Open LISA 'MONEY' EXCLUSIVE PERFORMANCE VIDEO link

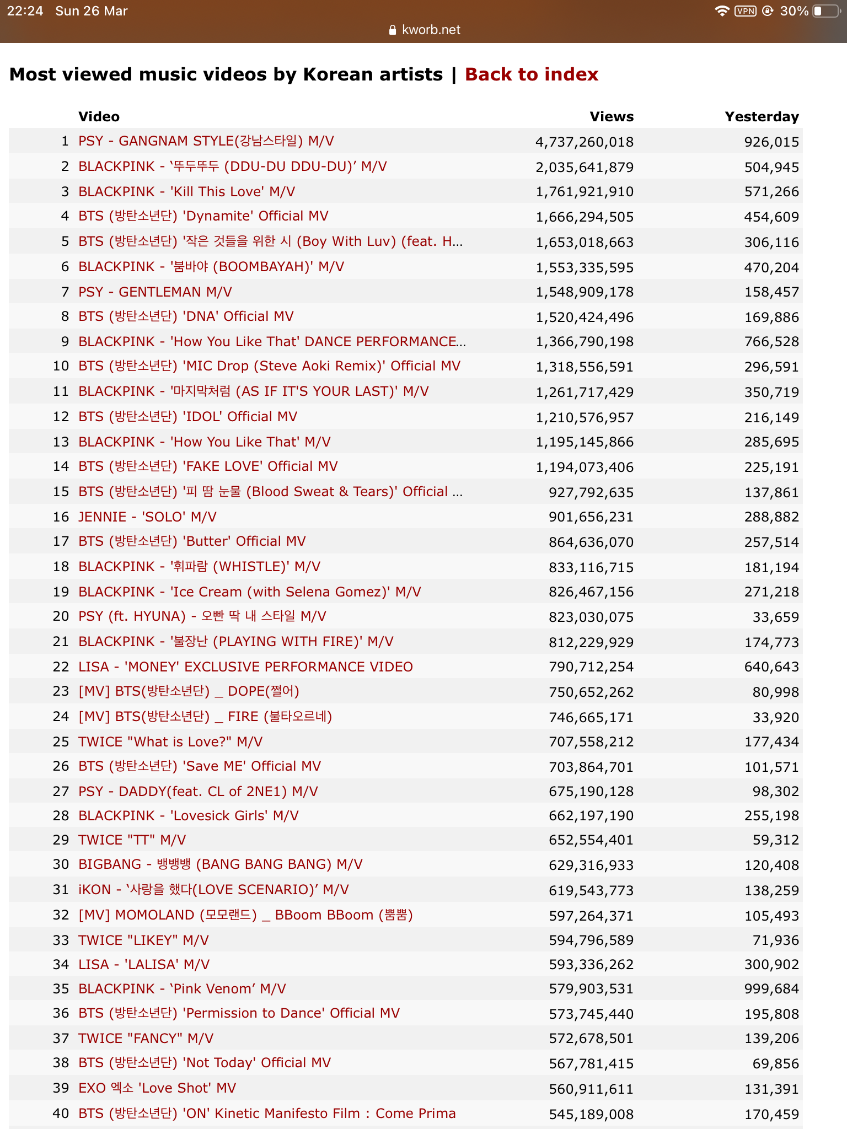[x=245, y=667]
